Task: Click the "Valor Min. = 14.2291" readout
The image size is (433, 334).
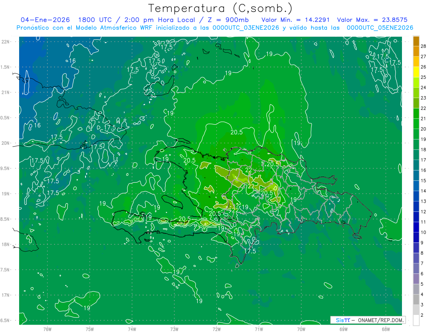Action: click(x=295, y=20)
